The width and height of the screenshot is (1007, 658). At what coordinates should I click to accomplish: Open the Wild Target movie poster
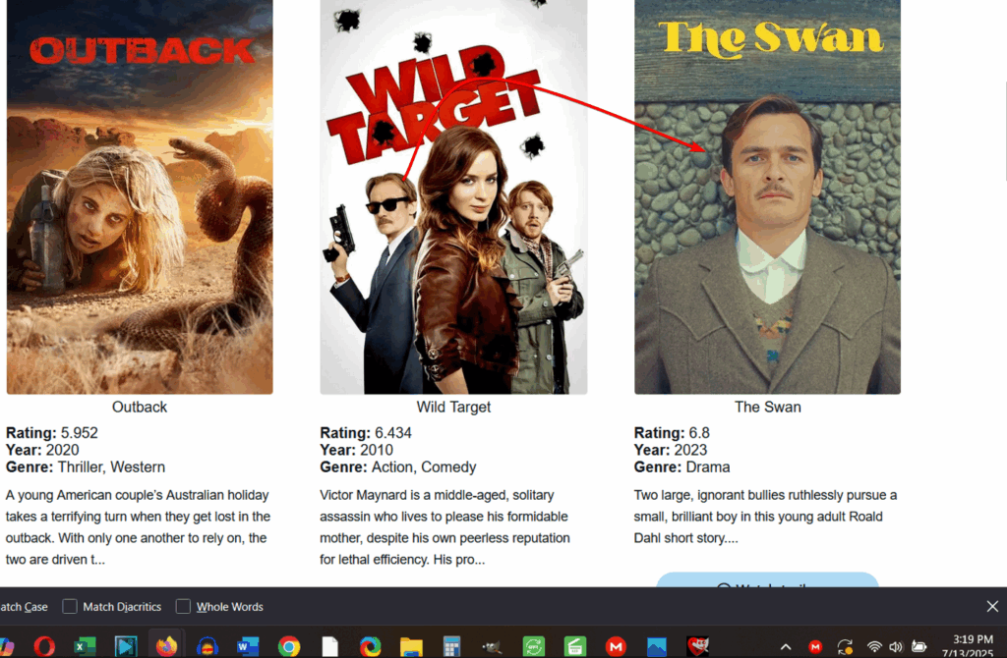(x=453, y=196)
